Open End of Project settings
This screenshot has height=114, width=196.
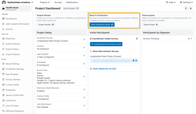(12, 106)
